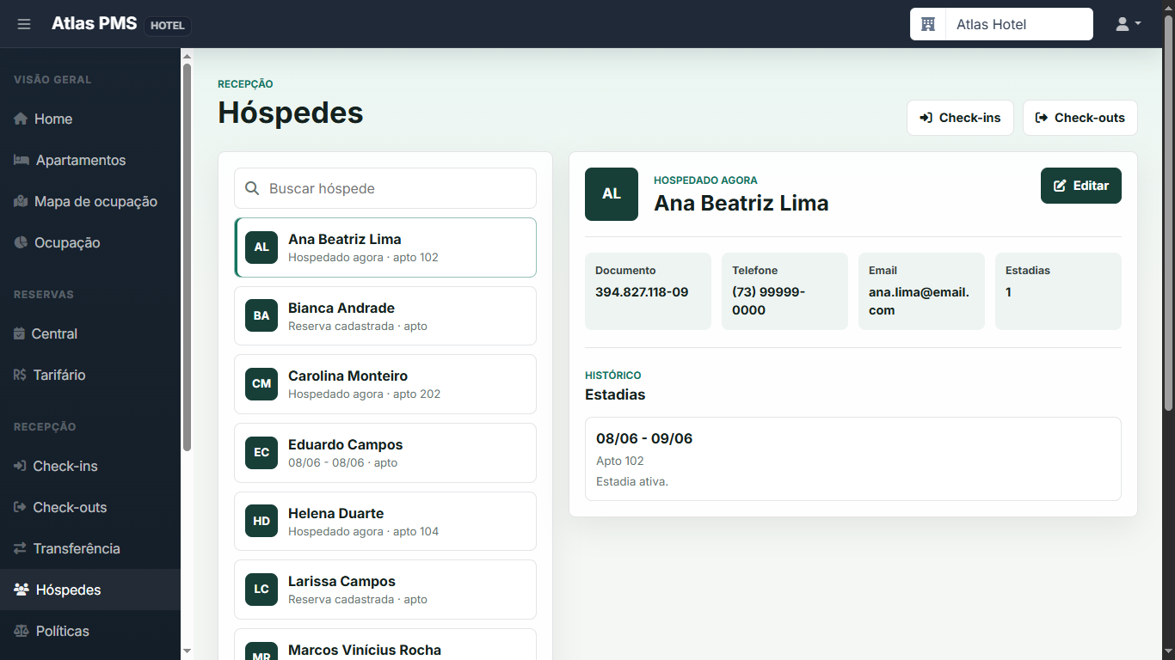Click the HOTEL badge next to logo

[168, 26]
